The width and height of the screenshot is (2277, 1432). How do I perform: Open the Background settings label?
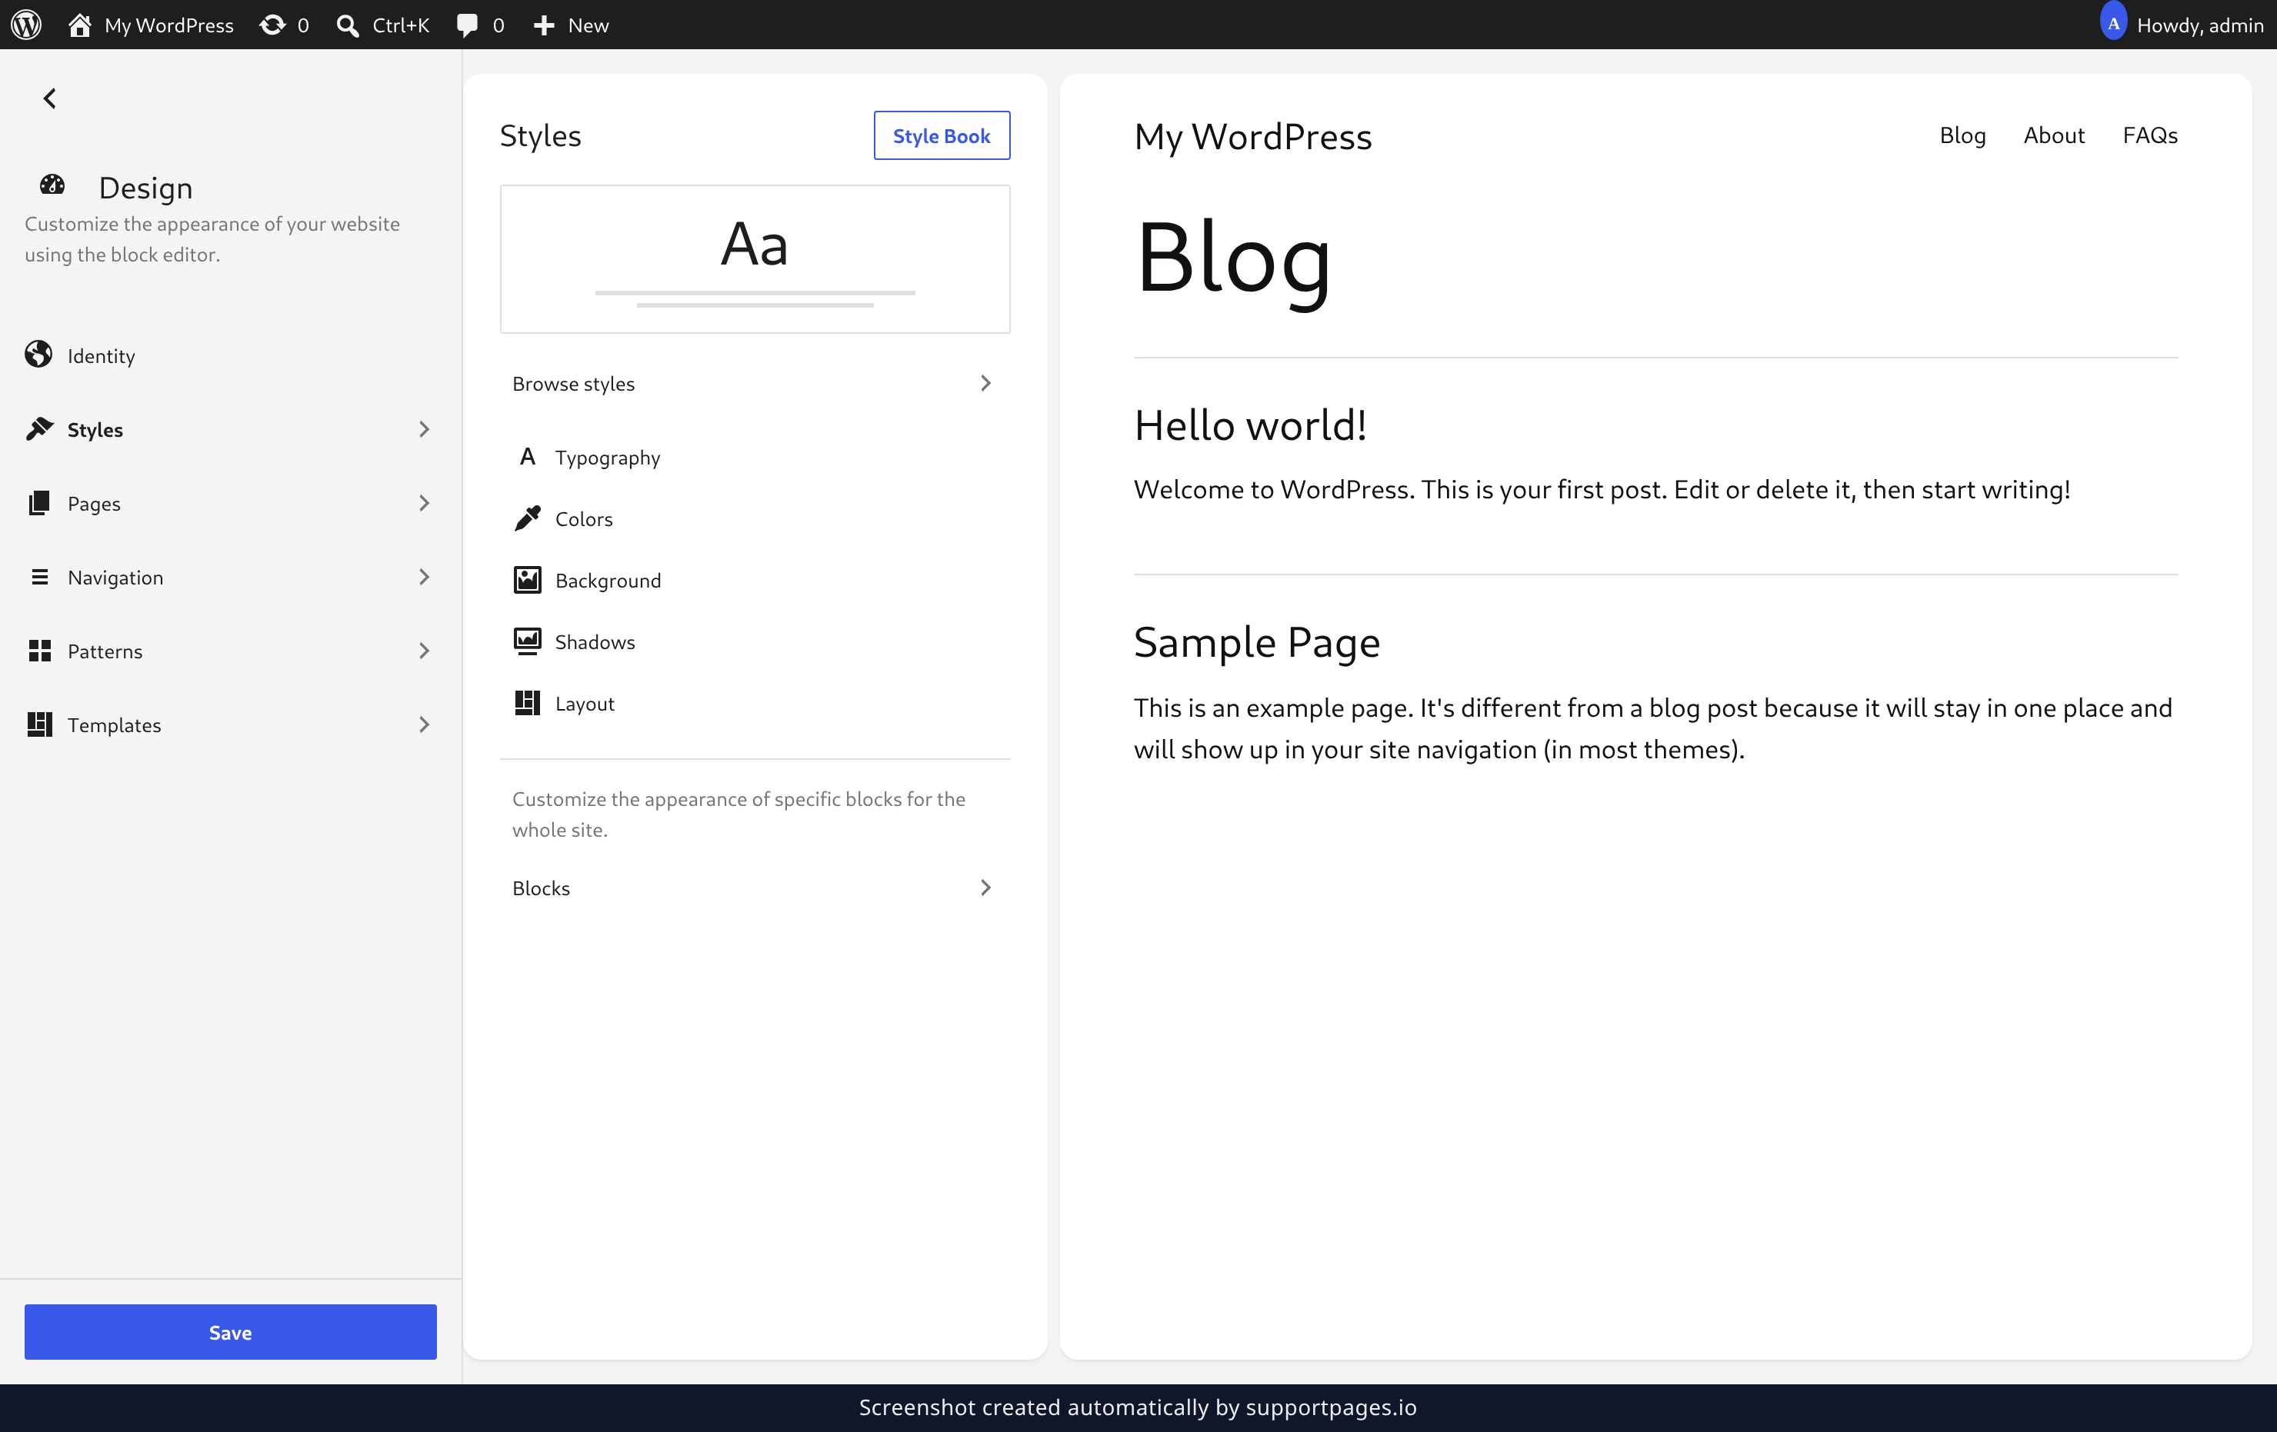[x=608, y=581]
